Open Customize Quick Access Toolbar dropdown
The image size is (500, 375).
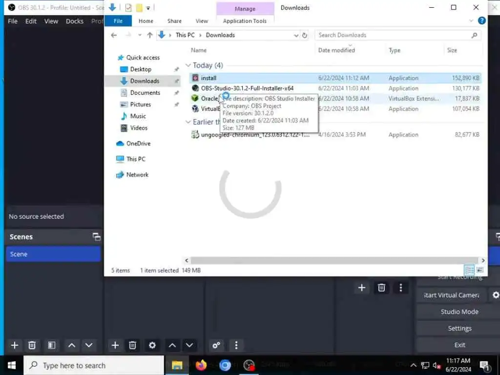(x=148, y=8)
